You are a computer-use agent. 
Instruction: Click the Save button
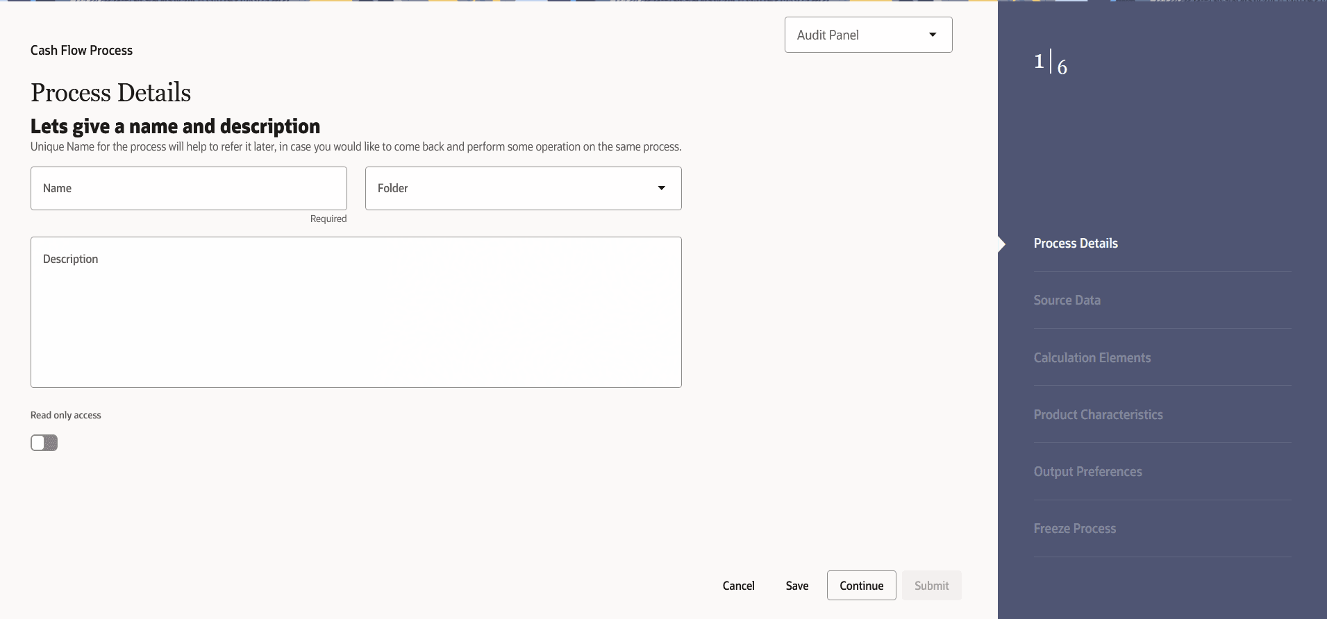pos(797,586)
